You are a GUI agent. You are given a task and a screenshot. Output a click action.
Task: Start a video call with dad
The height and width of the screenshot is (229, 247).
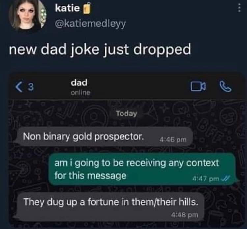tap(198, 86)
